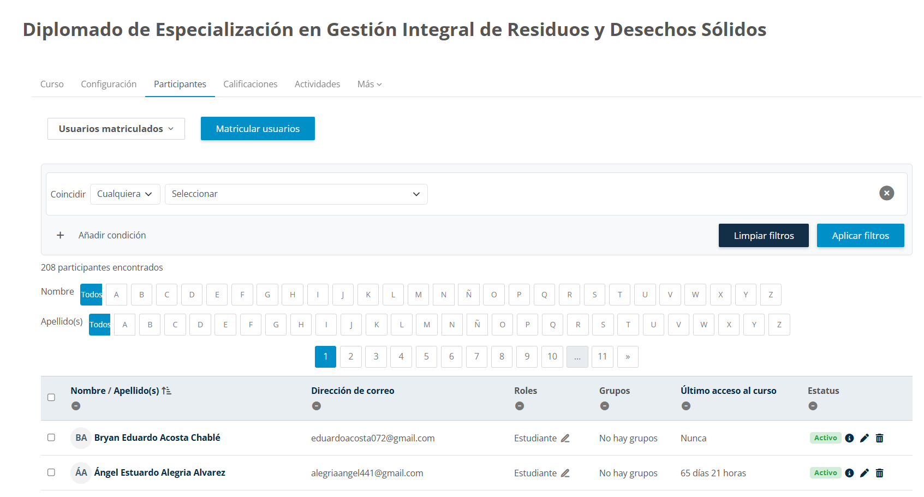The width and height of the screenshot is (924, 497).
Task: Open the Configuración tab
Action: coord(109,84)
